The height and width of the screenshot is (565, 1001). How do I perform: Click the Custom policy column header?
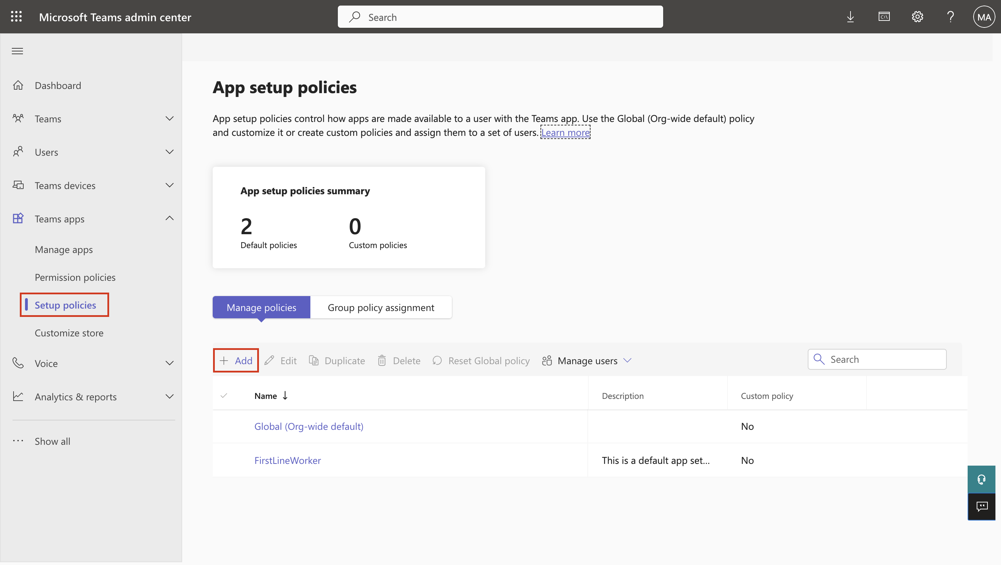coord(767,395)
